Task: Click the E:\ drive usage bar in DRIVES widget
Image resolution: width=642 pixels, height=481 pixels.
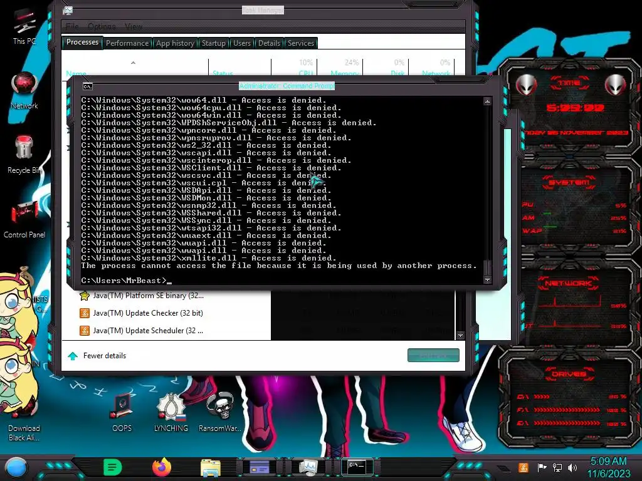Action: point(567,423)
